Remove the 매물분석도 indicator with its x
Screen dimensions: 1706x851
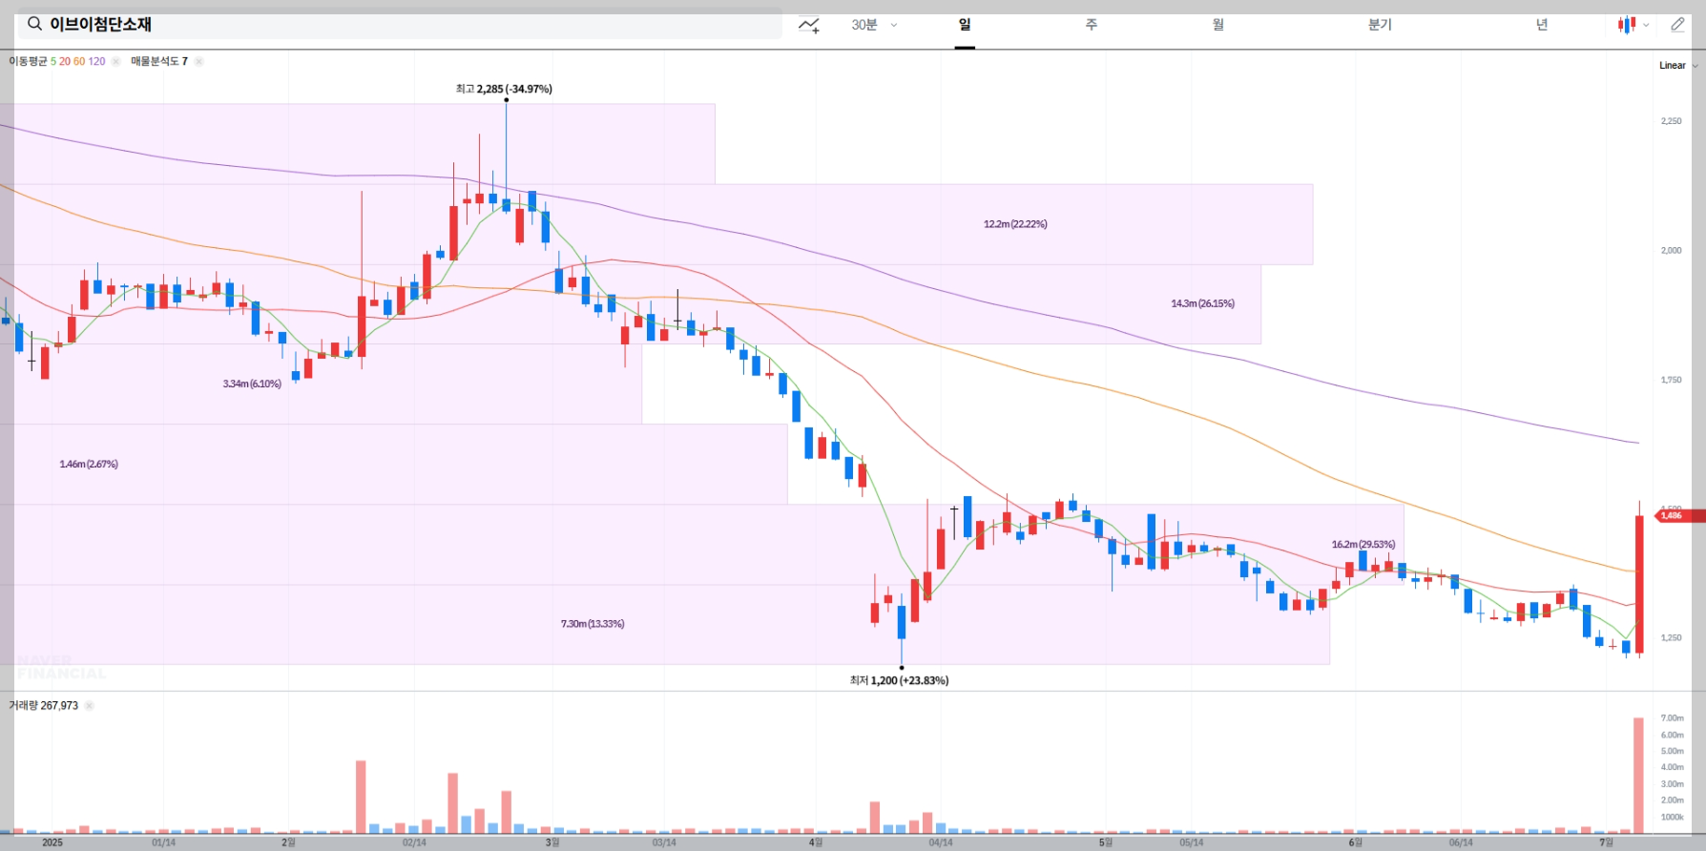coord(198,61)
